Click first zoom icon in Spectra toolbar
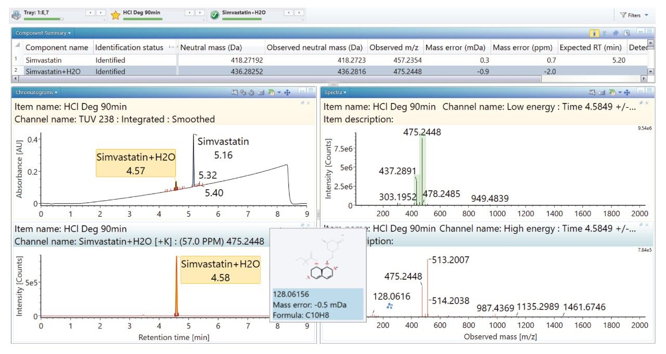The height and width of the screenshot is (354, 666). pyautogui.click(x=592, y=92)
